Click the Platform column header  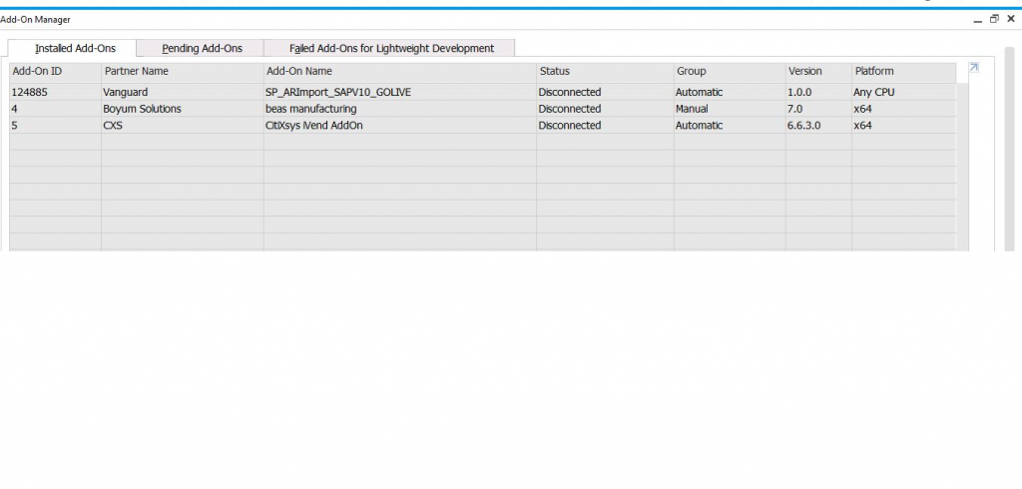[903, 72]
